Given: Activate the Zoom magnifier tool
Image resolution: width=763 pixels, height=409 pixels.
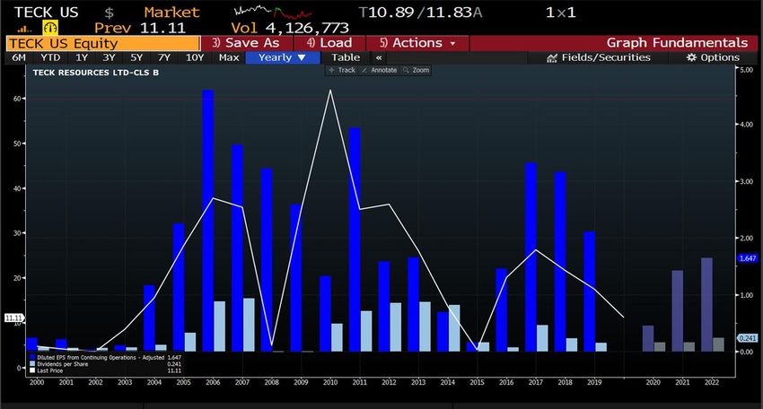Looking at the screenshot, I should point(417,71).
